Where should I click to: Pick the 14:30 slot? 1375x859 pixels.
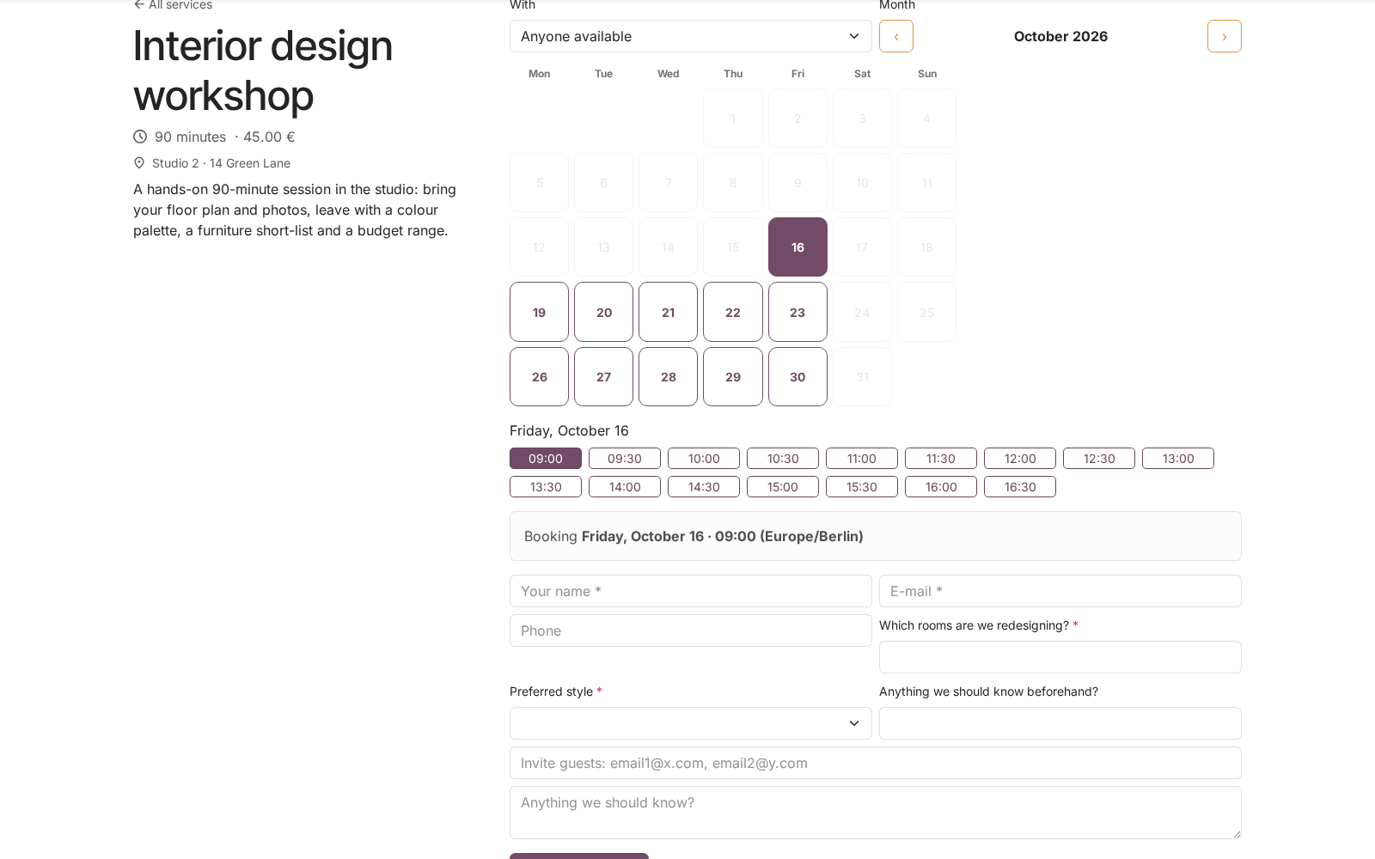704,487
